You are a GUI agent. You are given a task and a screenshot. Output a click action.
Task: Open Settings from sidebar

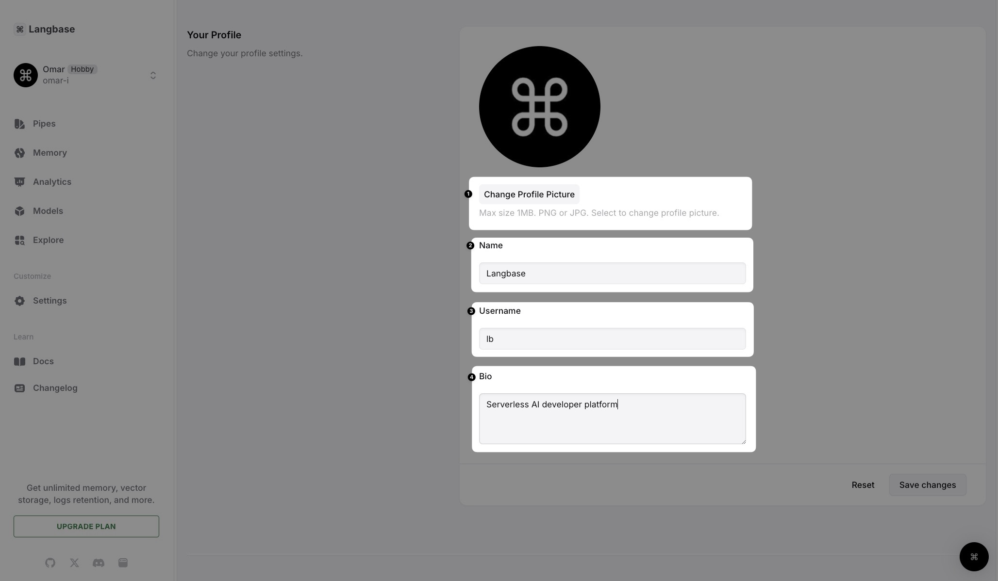tap(49, 300)
